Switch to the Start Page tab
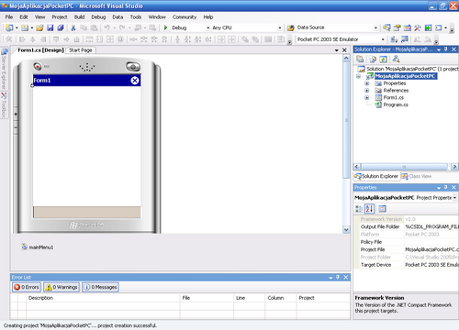Screen dimensions: 459x330 [x=81, y=50]
